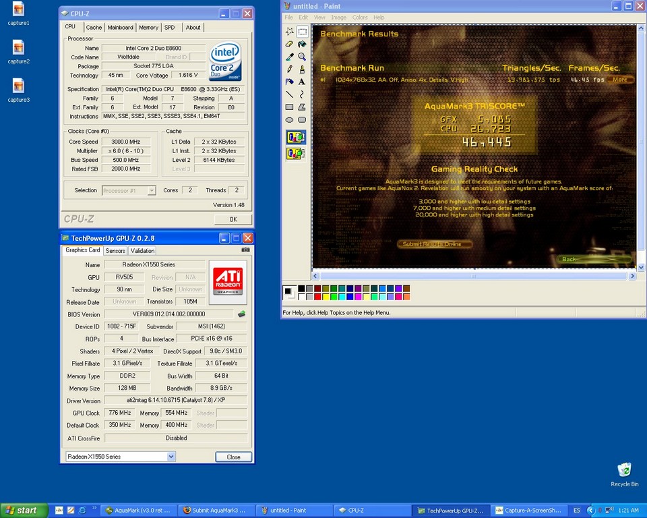
Task: Click the Windows Start button
Action: [x=24, y=511]
